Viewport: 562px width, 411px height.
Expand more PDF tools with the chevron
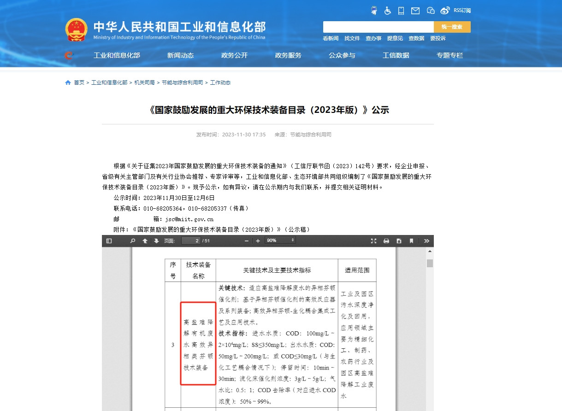click(x=426, y=241)
